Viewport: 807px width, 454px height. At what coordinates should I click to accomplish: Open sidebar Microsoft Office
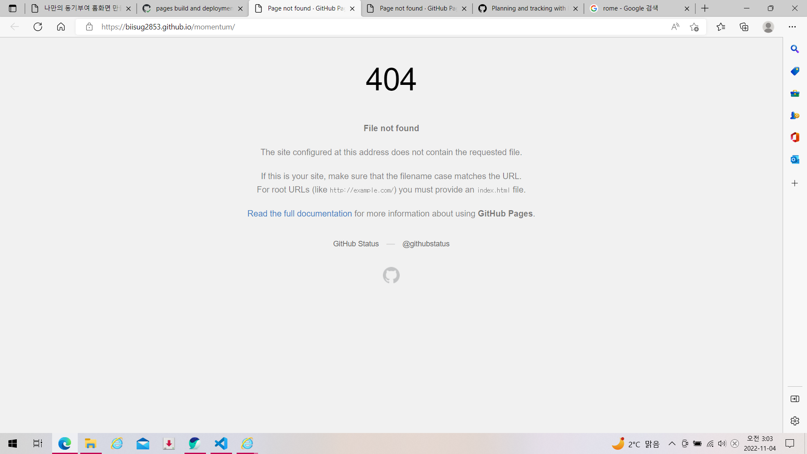(x=795, y=137)
